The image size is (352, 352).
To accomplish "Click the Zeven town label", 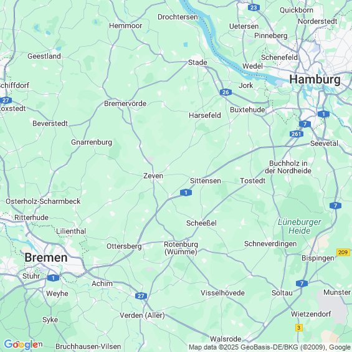I will pyautogui.click(x=153, y=176).
